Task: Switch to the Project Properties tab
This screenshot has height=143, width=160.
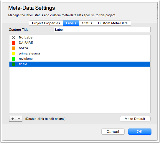Action: click(x=46, y=23)
